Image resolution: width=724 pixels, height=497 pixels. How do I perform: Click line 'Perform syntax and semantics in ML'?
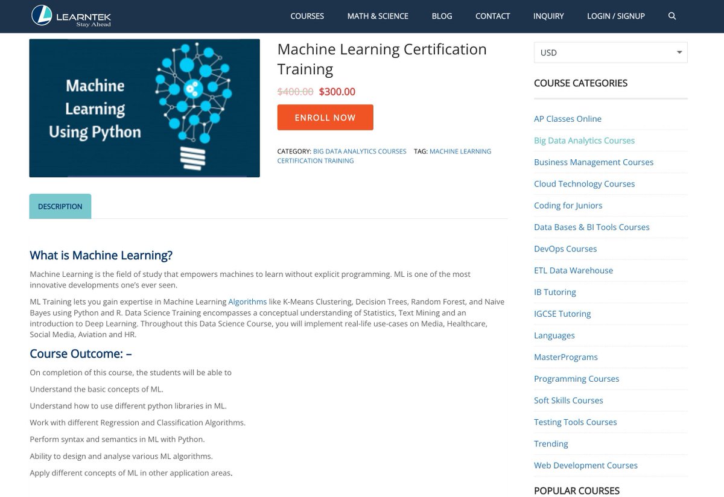pos(118,440)
